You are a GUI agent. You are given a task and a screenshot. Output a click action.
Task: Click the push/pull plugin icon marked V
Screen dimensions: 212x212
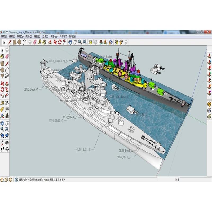209,74
